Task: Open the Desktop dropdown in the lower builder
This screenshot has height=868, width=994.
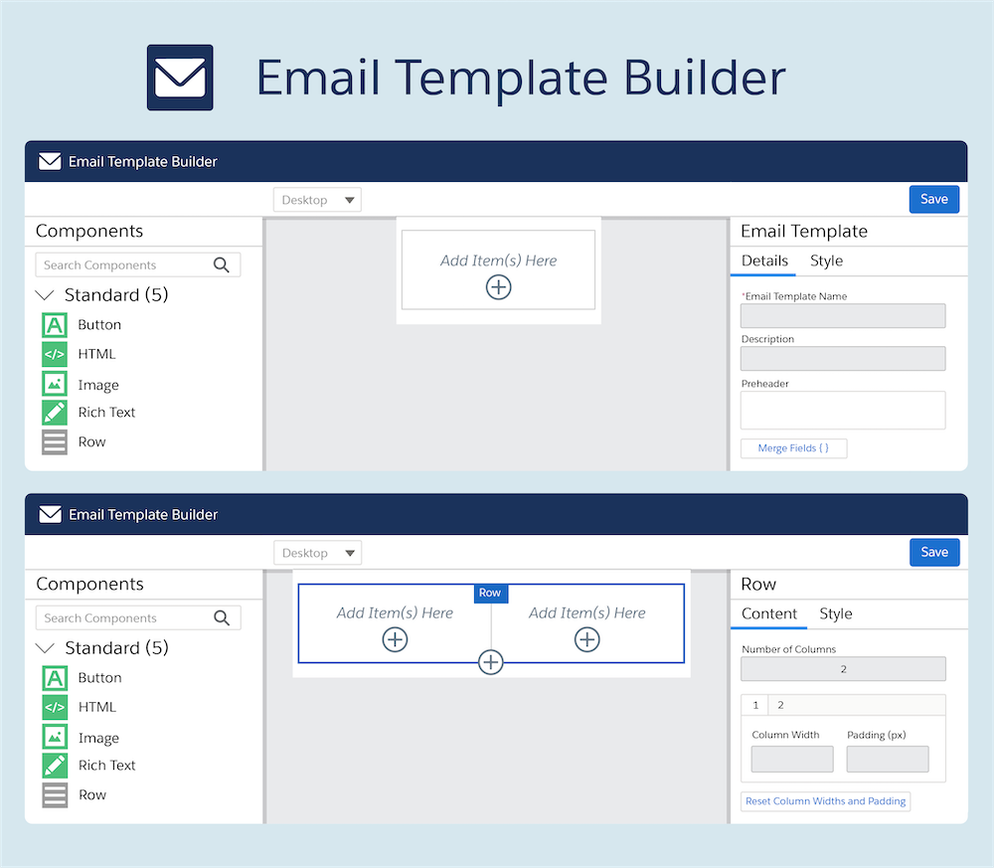Action: (317, 552)
